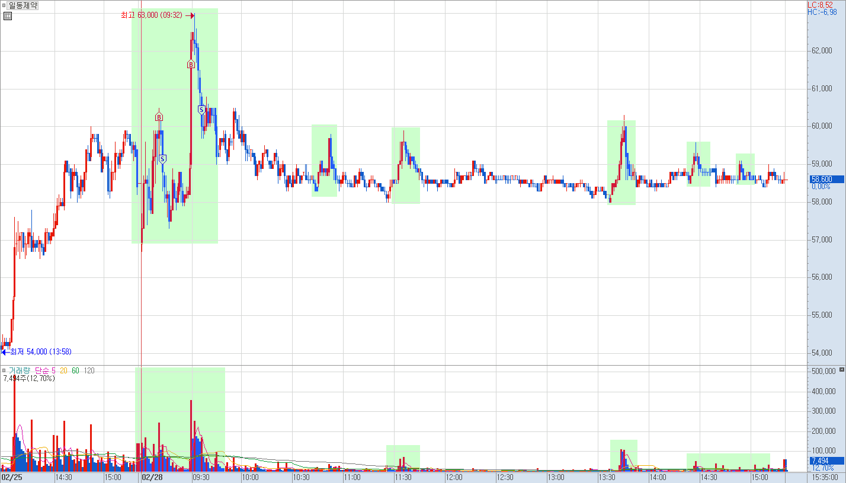Click the 02/28 date label on time axis
846x483 pixels.
click(x=152, y=477)
